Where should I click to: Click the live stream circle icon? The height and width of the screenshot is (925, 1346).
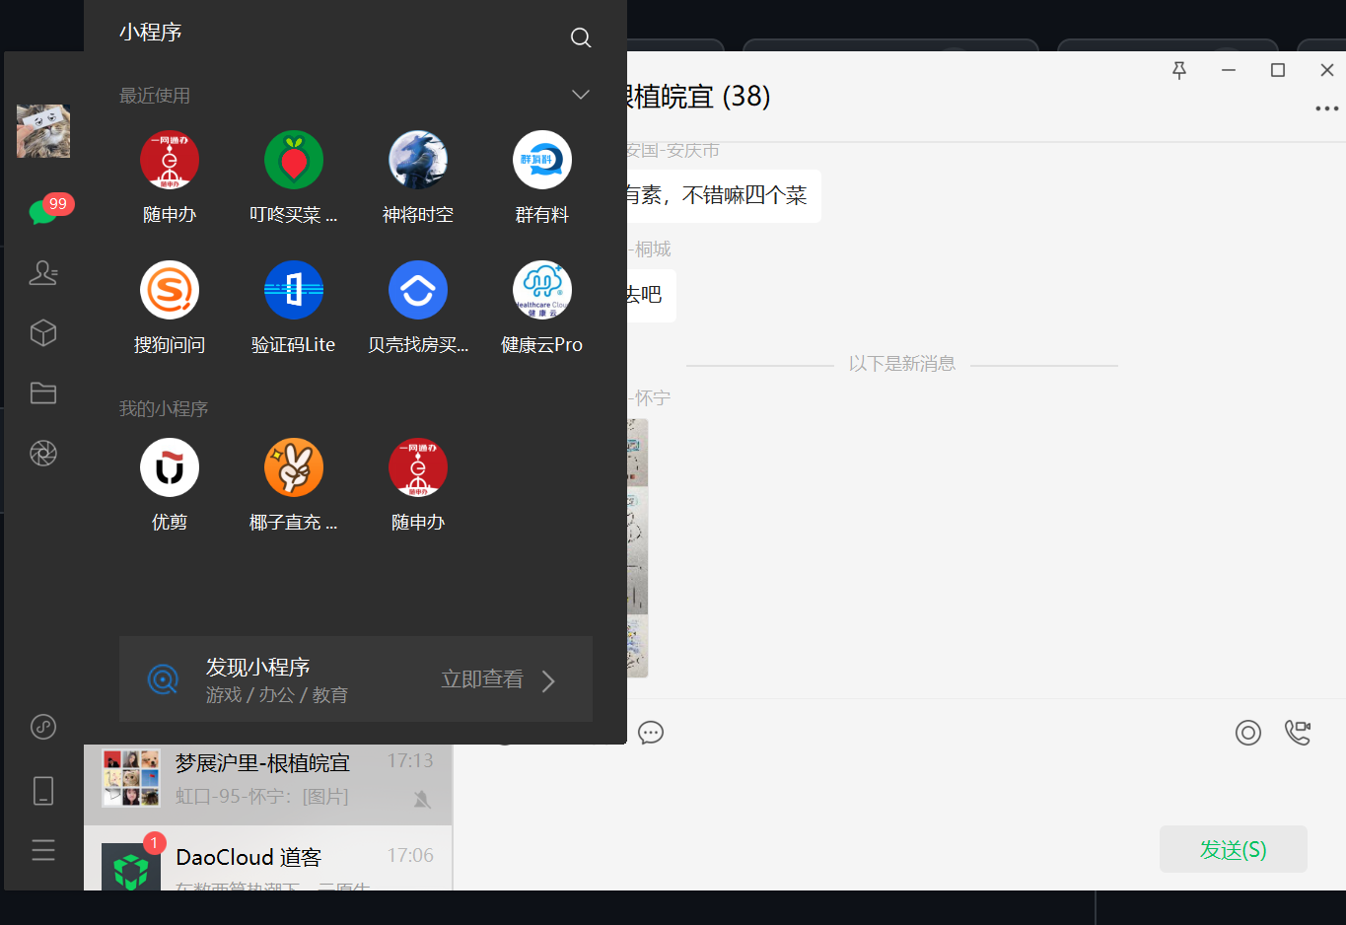click(1248, 733)
